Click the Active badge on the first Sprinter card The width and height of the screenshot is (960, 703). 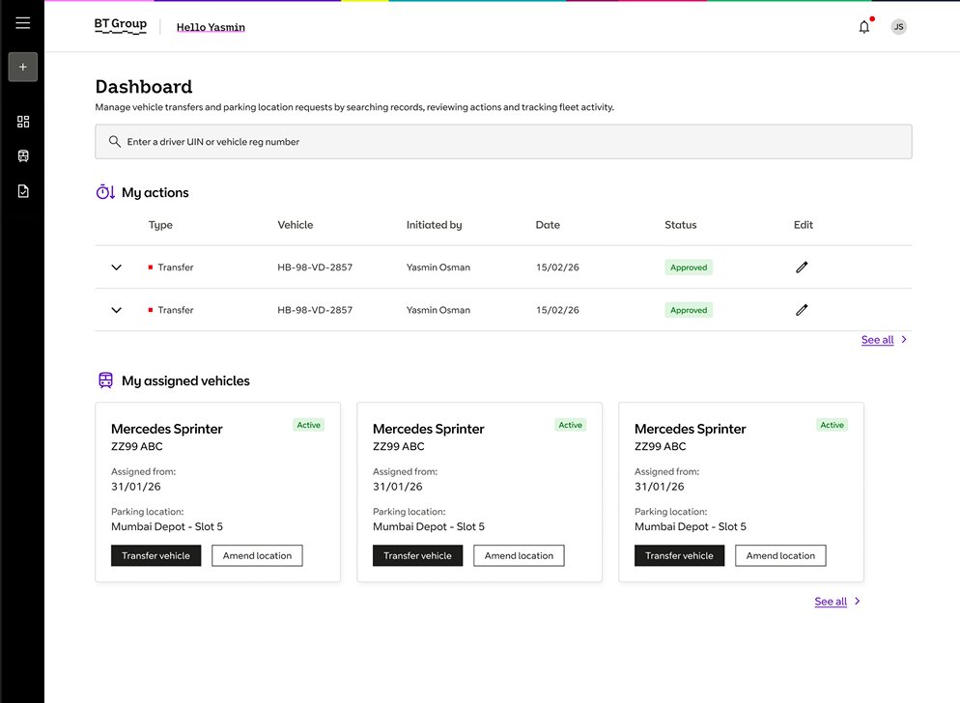[309, 425]
